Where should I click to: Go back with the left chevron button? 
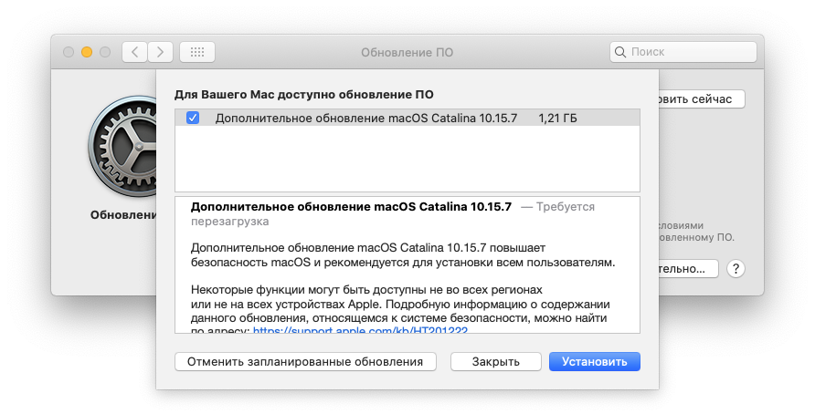[x=134, y=52]
